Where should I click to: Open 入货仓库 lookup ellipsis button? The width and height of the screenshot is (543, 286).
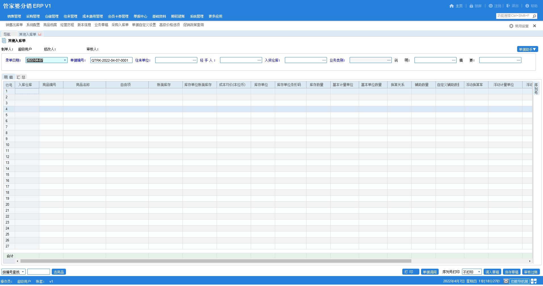[324, 60]
